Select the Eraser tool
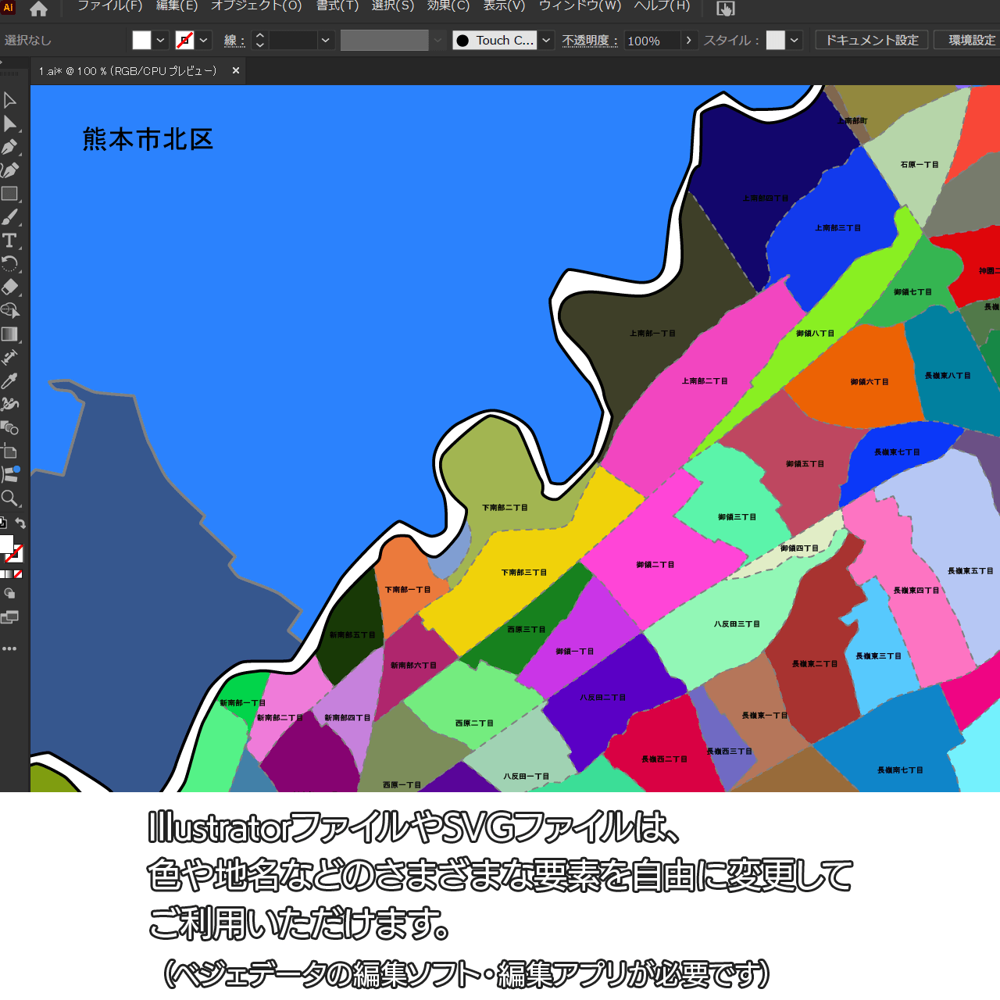1000x1000 pixels. tap(9, 287)
